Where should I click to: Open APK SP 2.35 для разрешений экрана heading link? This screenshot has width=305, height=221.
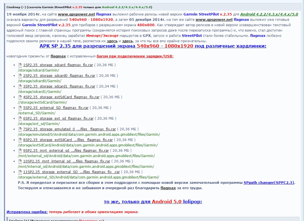[153, 46]
